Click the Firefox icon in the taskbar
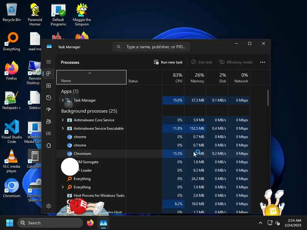 pyautogui.click(x=90, y=223)
